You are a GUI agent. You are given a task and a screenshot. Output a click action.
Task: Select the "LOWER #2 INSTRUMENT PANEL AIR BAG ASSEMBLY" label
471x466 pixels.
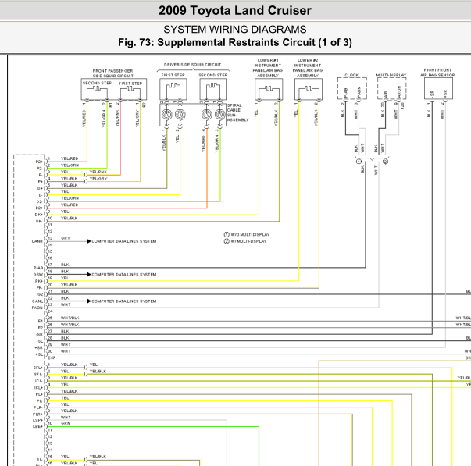[x=308, y=68]
